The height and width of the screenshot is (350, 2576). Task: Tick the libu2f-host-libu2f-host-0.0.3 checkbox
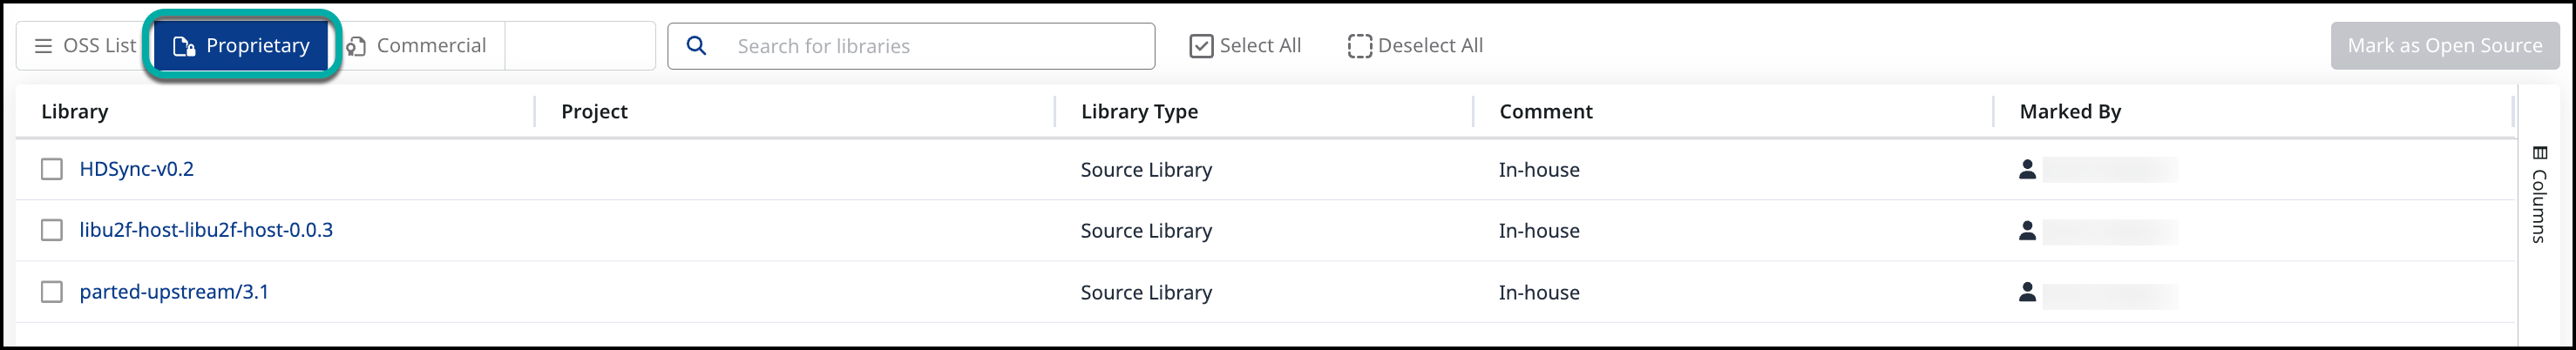click(x=52, y=230)
